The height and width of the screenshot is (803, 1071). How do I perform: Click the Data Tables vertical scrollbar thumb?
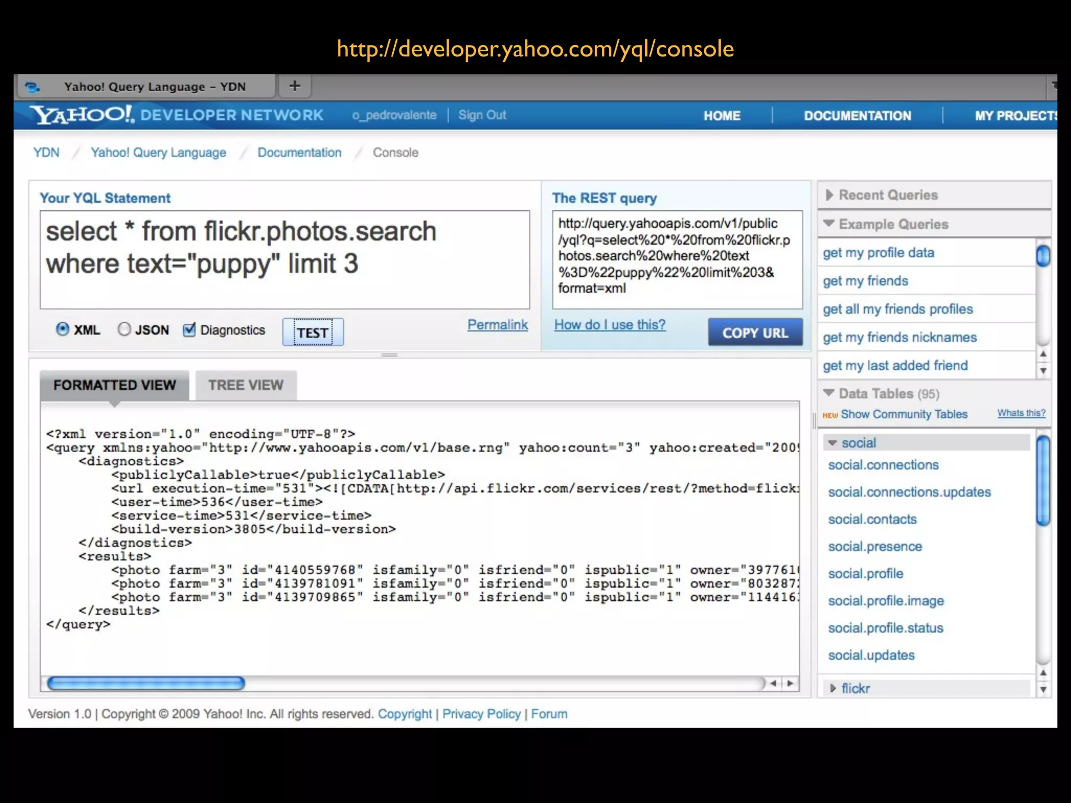pos(1043,480)
